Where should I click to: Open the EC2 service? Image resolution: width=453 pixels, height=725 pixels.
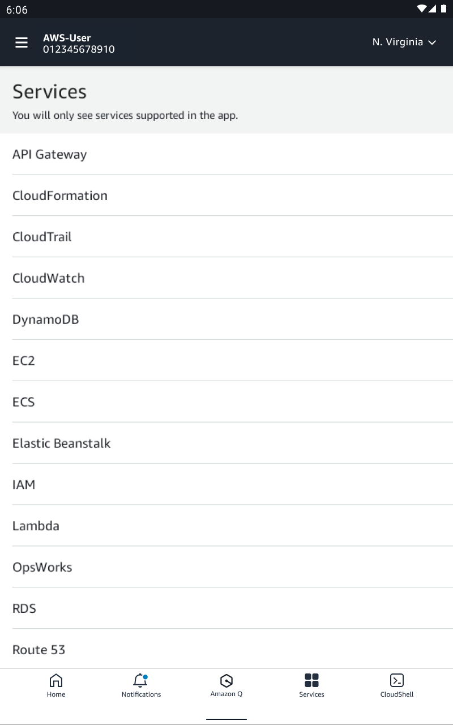[226, 361]
